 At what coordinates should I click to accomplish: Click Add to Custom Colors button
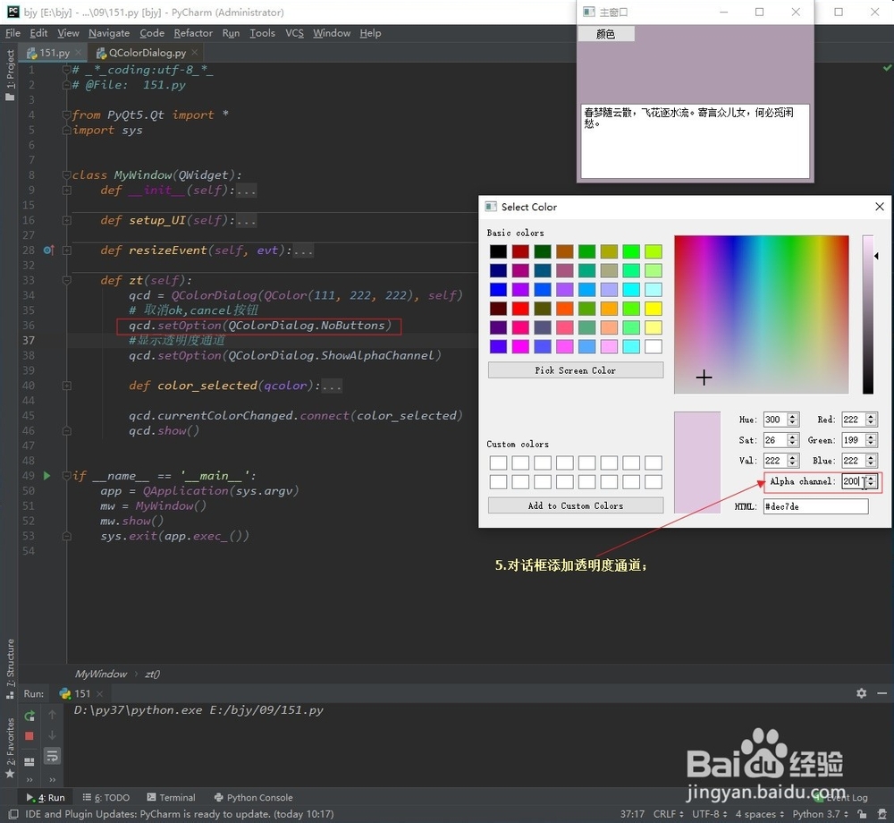575,505
